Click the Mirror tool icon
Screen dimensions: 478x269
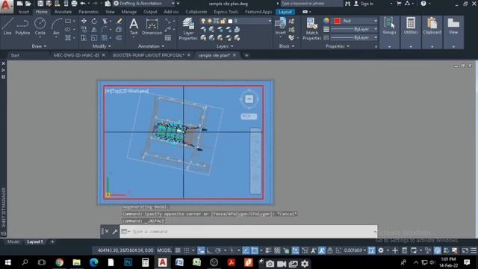94,30
